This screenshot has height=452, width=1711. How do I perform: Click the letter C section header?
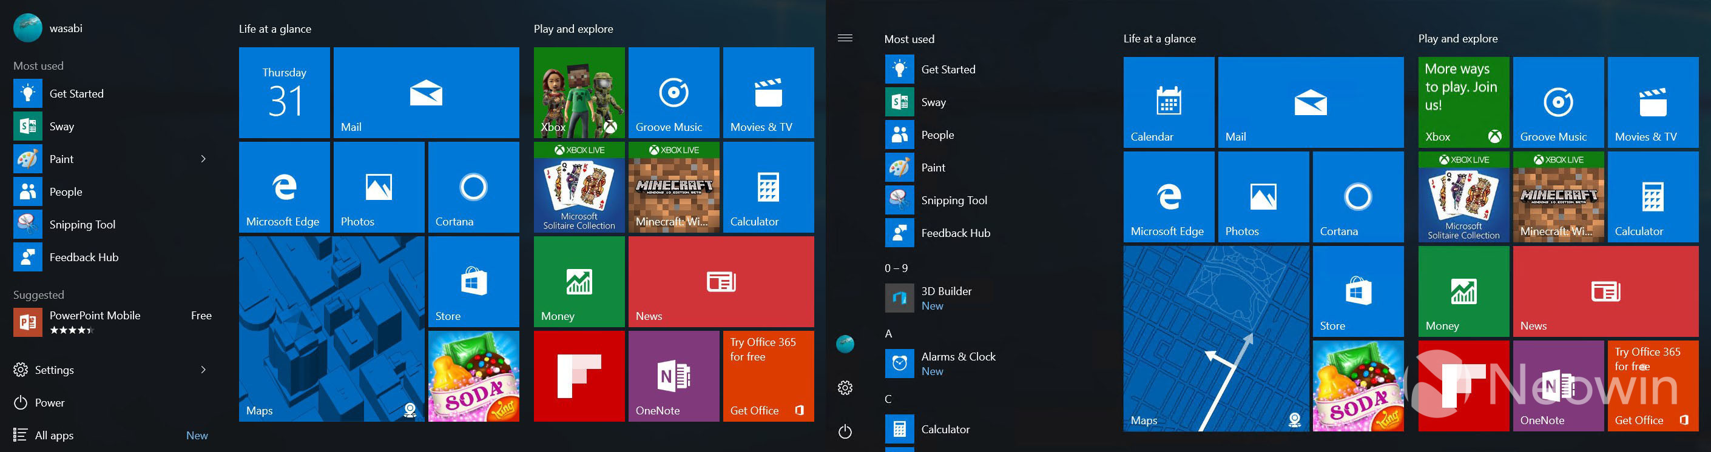[x=889, y=399]
